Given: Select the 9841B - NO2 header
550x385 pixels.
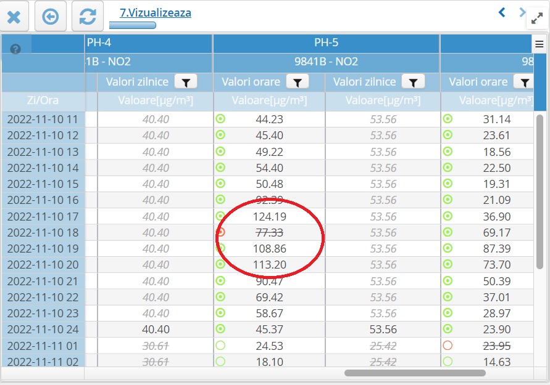Looking at the screenshot, I should (326, 62).
